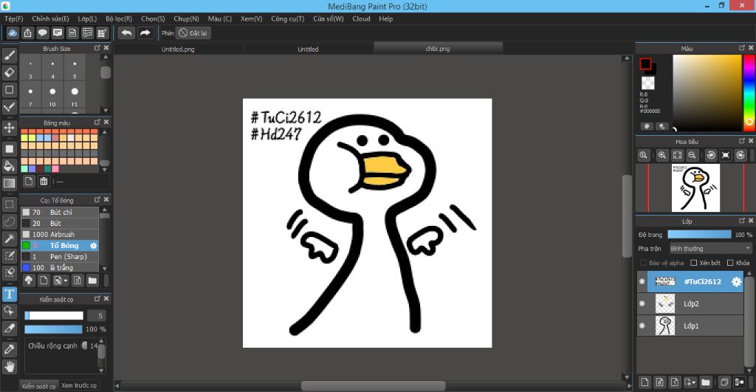Screen dimensions: 756x392
Task: Open the Tệp(F) menu
Action: (x=14, y=18)
